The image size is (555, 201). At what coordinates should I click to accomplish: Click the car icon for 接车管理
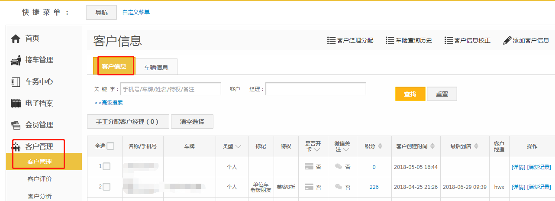click(x=16, y=61)
